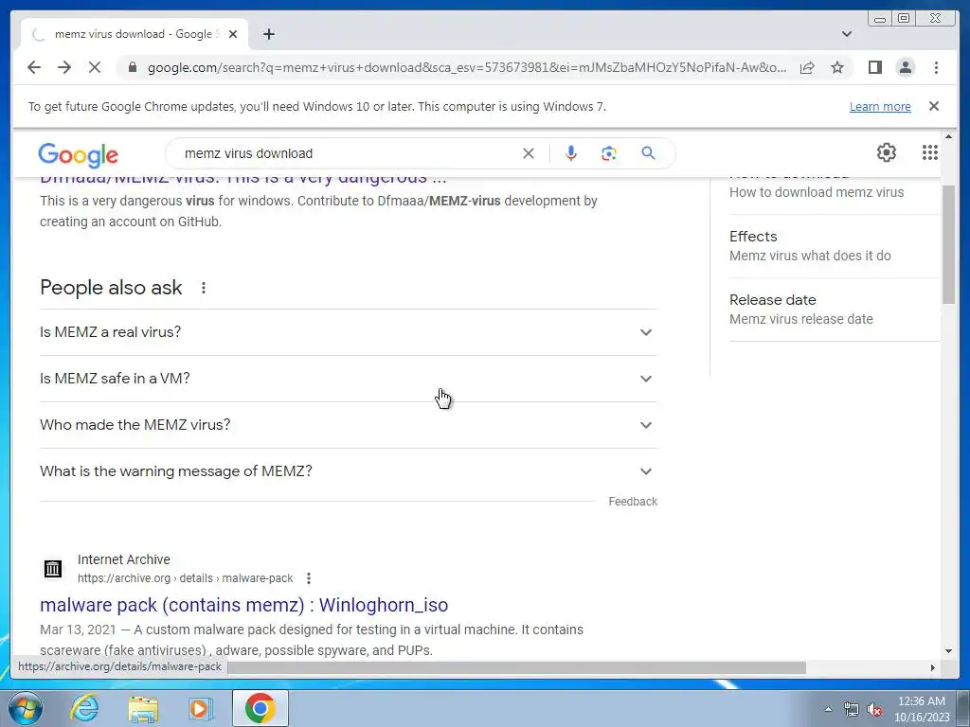Open Google quick settings gear
This screenshot has height=727, width=970.
pyautogui.click(x=886, y=152)
